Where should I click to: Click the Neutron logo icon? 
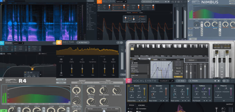tap(99, 2)
